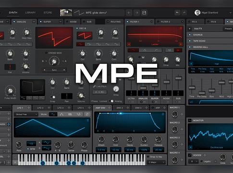Screen dimensions: 233x173
Task: Open the SUPER oscillator type dropdown
Action: click(60, 22)
